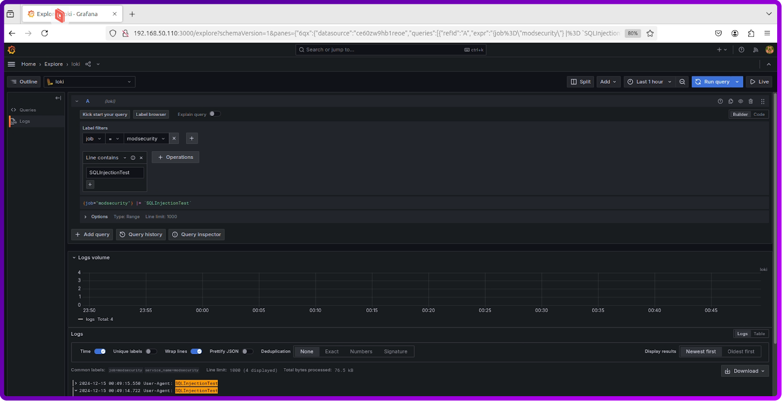Open the loki datasource picker dropdown

click(x=89, y=82)
